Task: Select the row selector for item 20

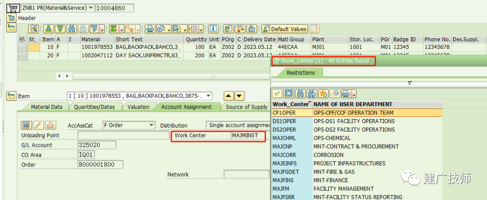Action: (23, 56)
